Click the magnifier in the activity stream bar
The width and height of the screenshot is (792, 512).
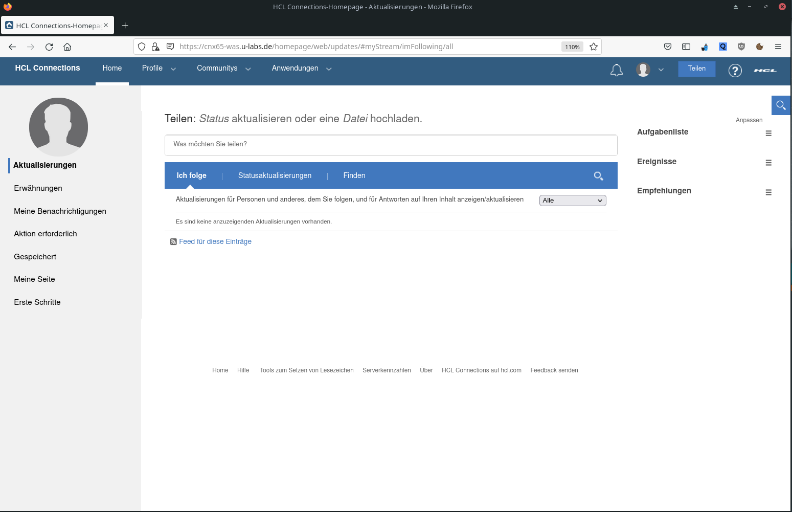coord(598,176)
